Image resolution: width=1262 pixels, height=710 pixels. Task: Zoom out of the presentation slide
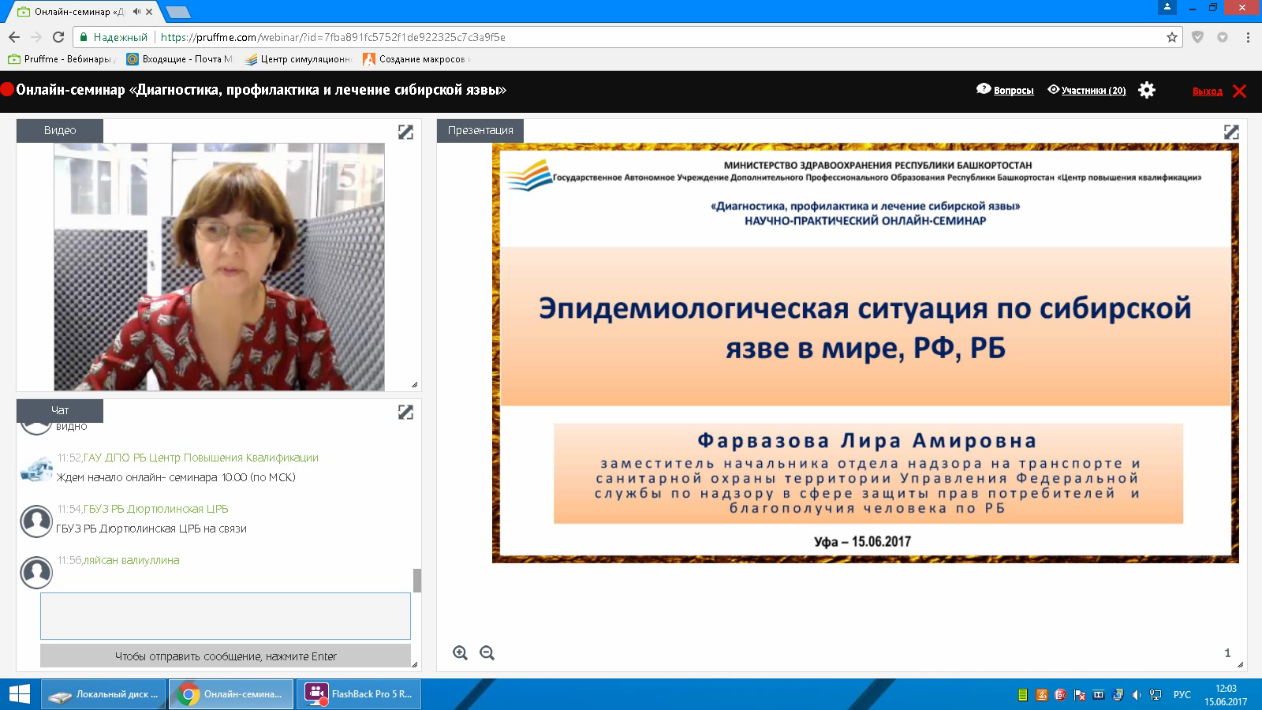pos(487,652)
